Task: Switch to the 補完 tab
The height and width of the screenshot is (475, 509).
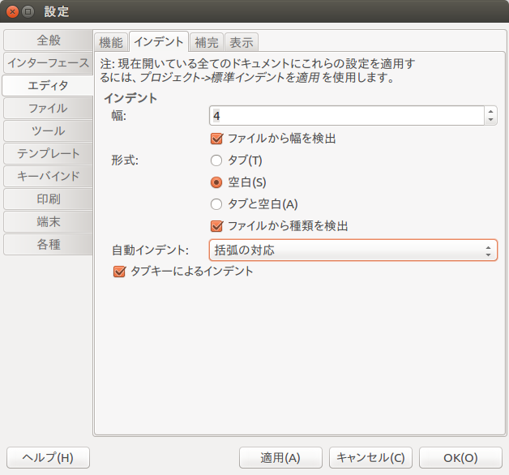Action: pos(207,42)
